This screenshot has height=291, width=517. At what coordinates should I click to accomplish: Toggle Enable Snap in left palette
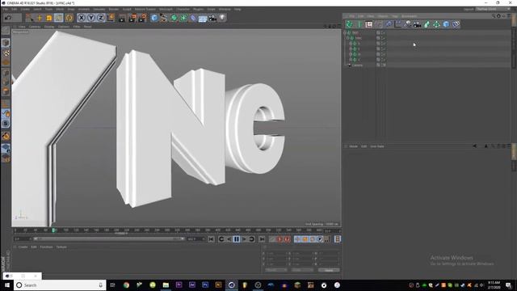[6, 136]
